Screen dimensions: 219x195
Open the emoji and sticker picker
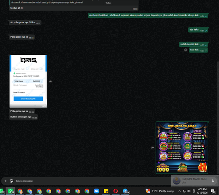11,181
